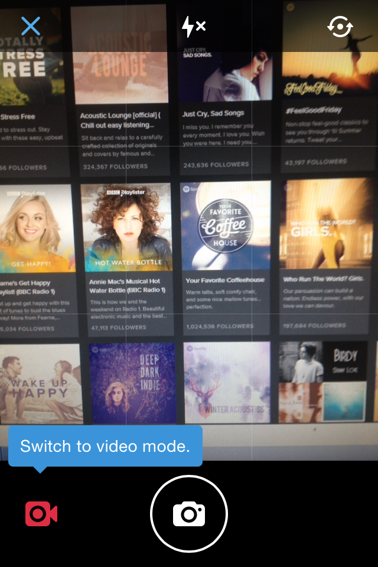Screen dimensions: 378x567
Task: Tap the Deep Dark Indie cover in viewfinder
Action: [132, 383]
